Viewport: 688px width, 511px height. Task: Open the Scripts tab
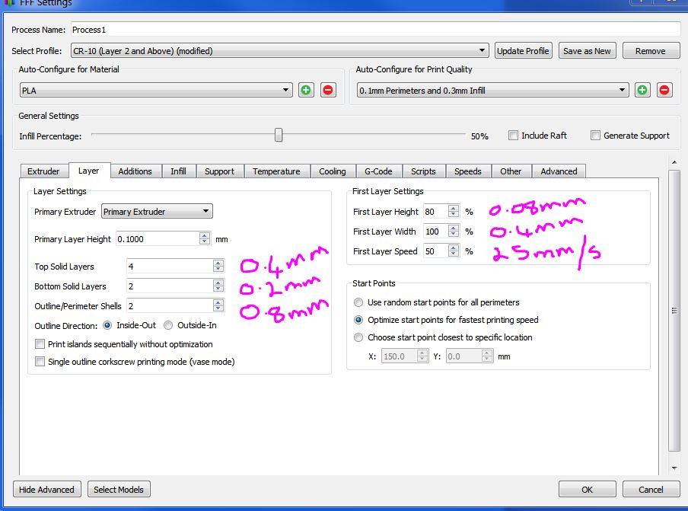tap(423, 171)
